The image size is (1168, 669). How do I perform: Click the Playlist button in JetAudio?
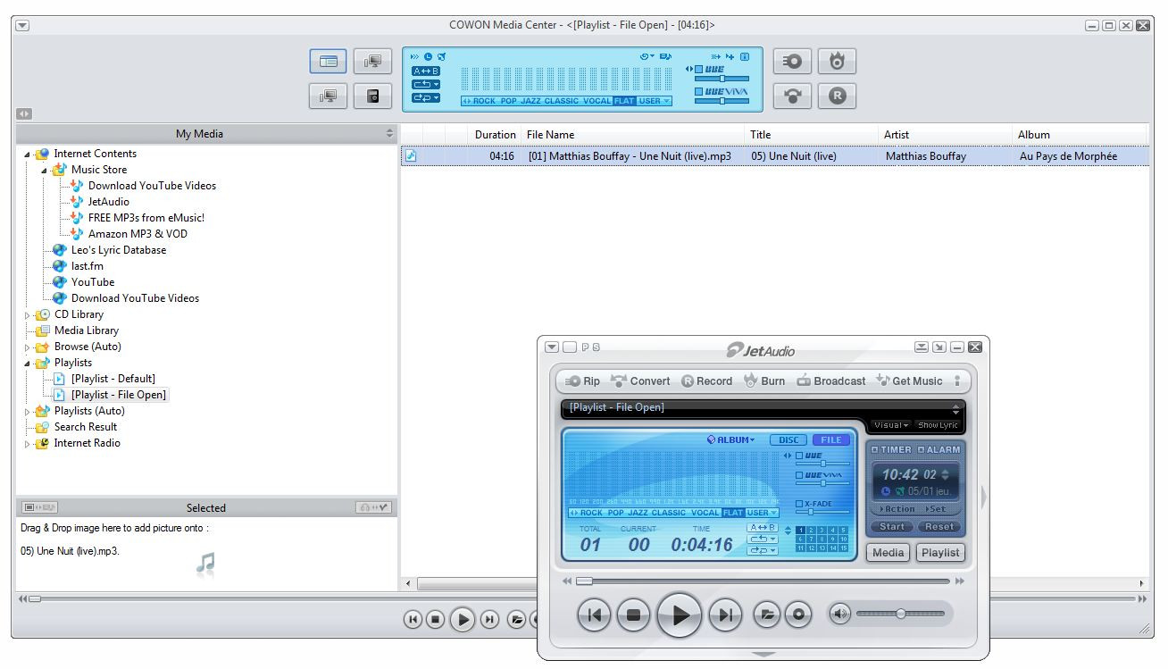tap(939, 553)
